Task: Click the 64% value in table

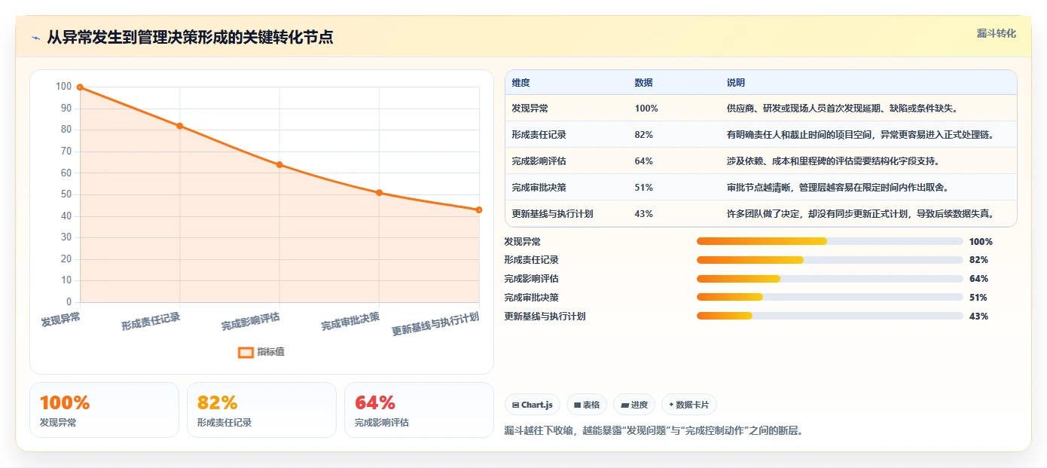Action: (644, 161)
